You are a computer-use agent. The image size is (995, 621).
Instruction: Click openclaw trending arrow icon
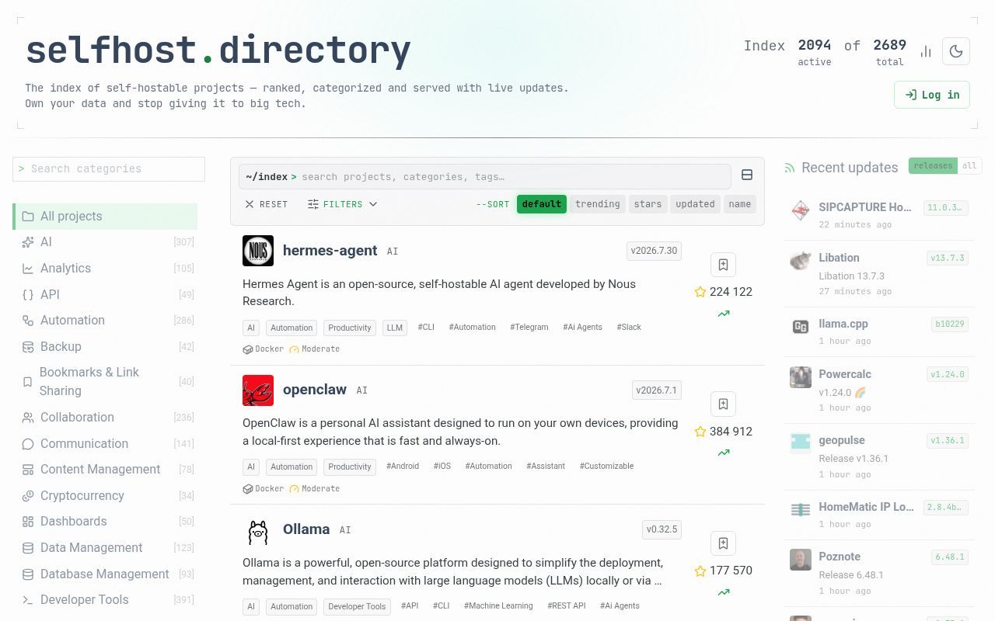[x=724, y=453]
